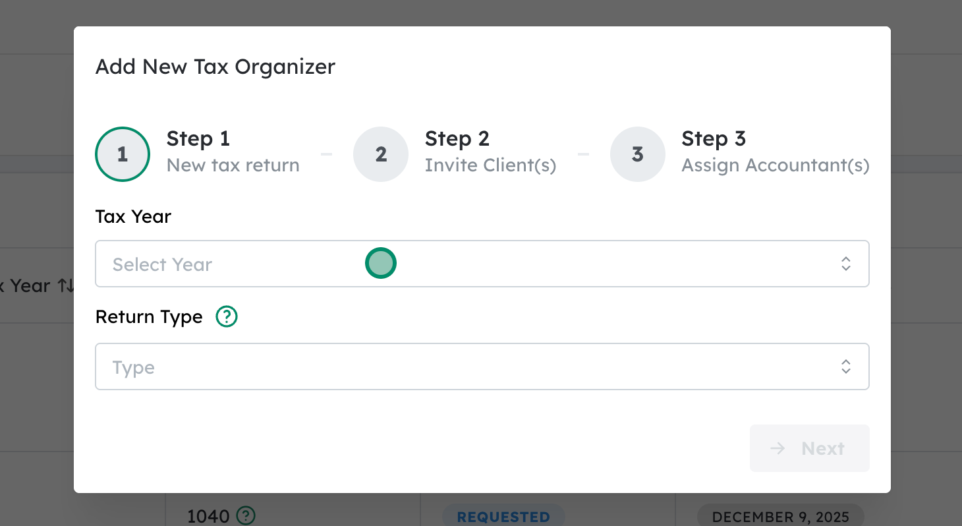Click the Tax Year field label
Image resolution: width=962 pixels, height=526 pixels.
pyautogui.click(x=133, y=217)
